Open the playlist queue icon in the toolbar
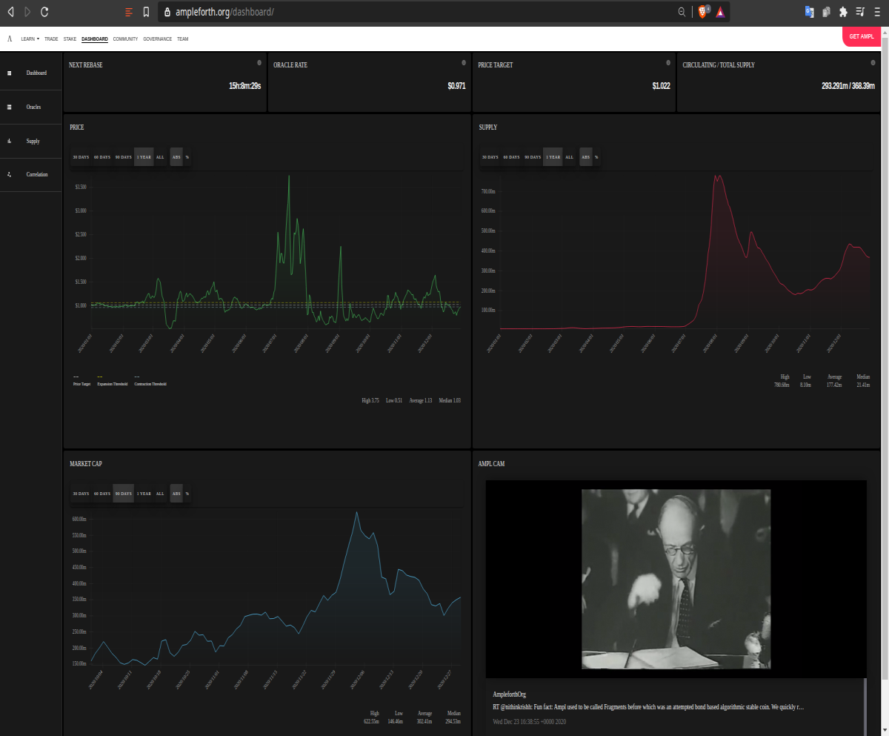Viewport: 889px width, 736px height. (860, 12)
